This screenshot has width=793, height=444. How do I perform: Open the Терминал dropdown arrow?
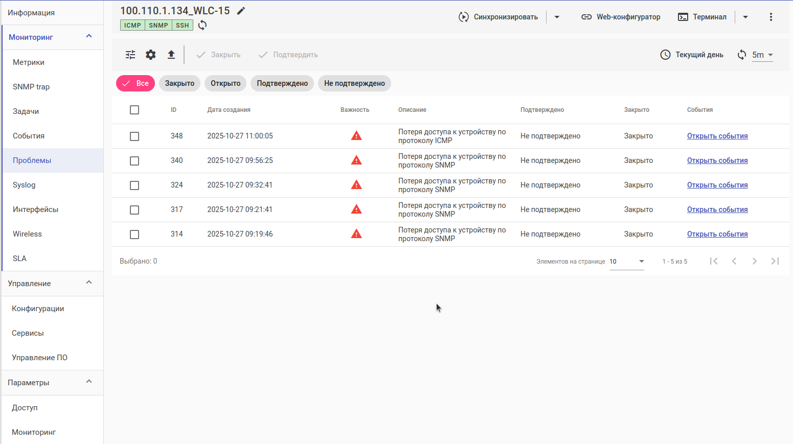(745, 17)
